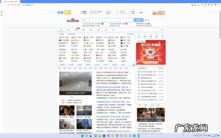This screenshot has width=221, height=138.
Task: Open the 爱奇艺 site link
Action: [75, 43]
